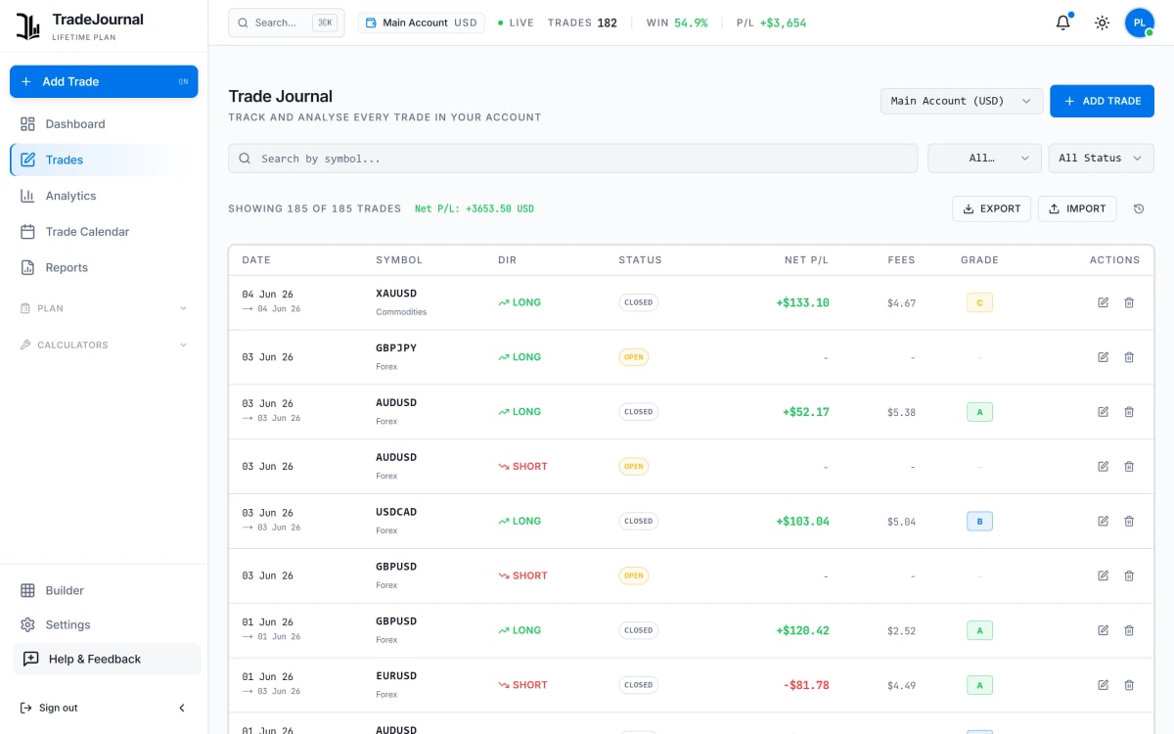This screenshot has height=734, width=1174.
Task: Open the All filter dropdown
Action: [x=984, y=158]
